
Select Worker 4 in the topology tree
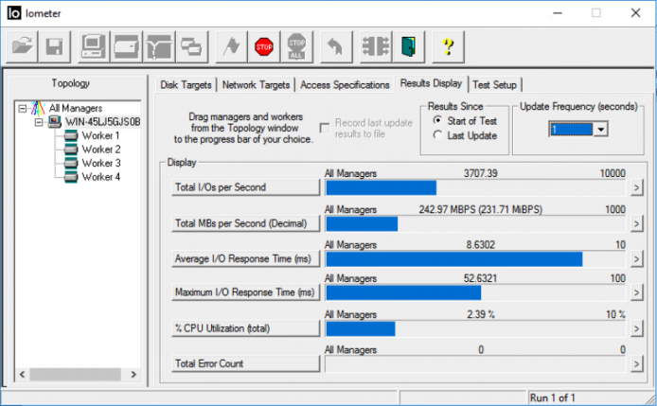(101, 177)
